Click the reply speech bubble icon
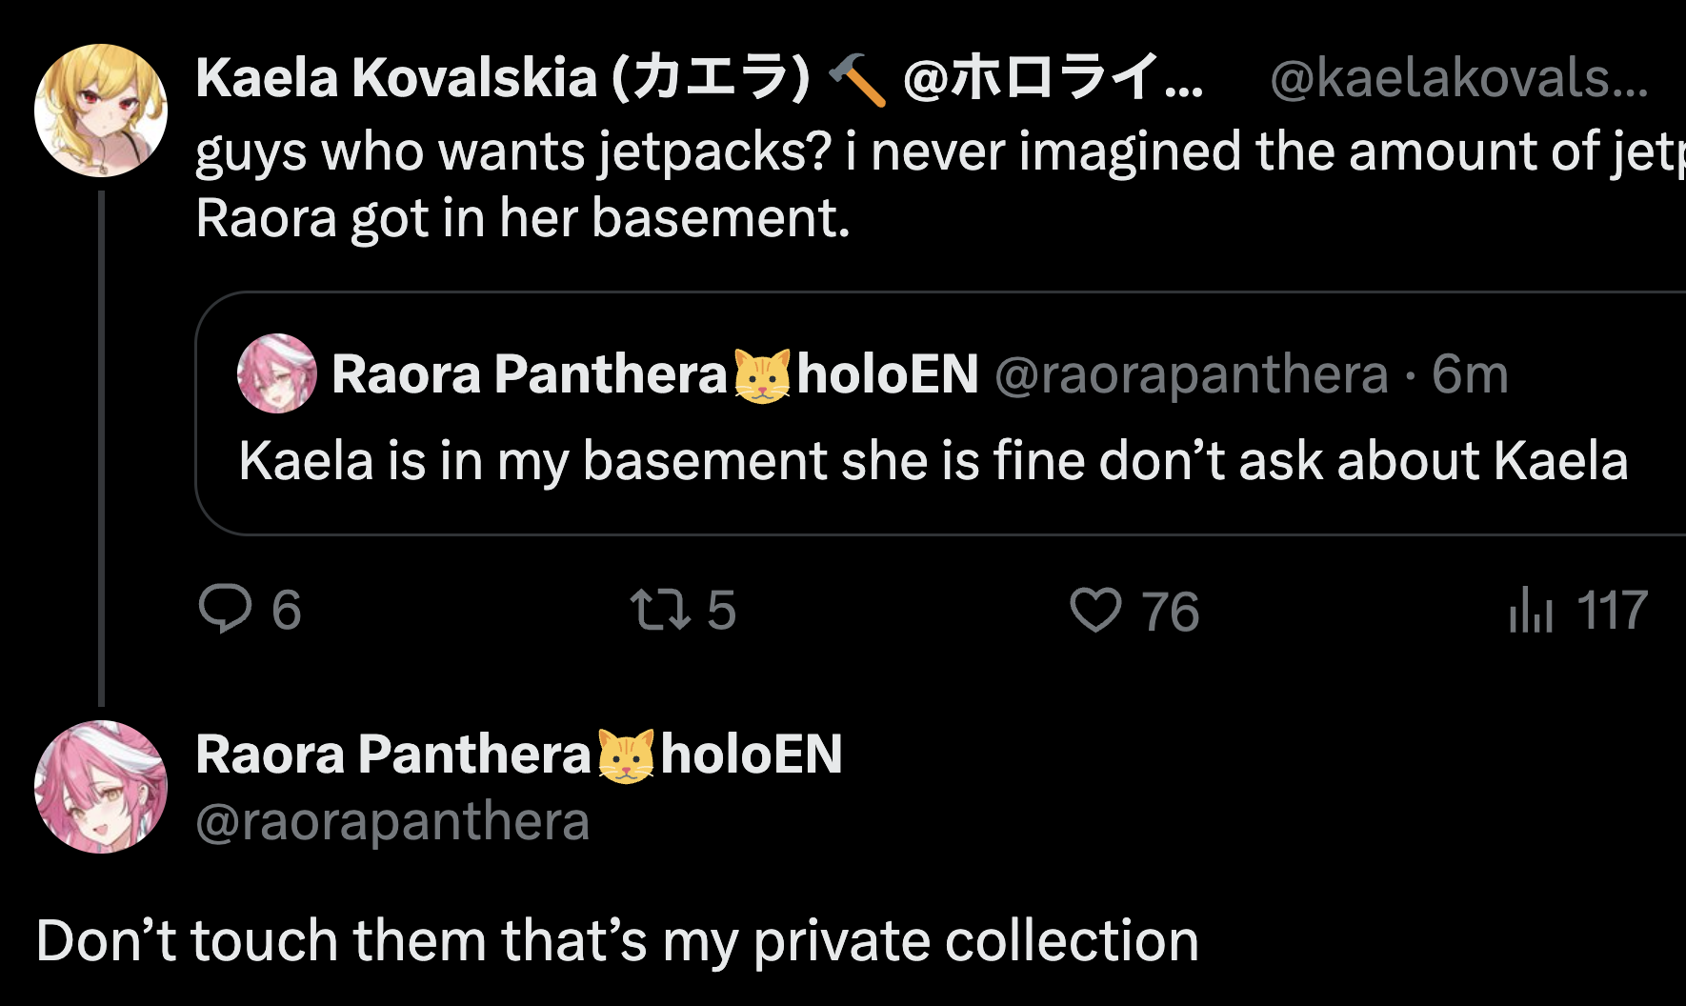The height and width of the screenshot is (1006, 1686). [225, 609]
